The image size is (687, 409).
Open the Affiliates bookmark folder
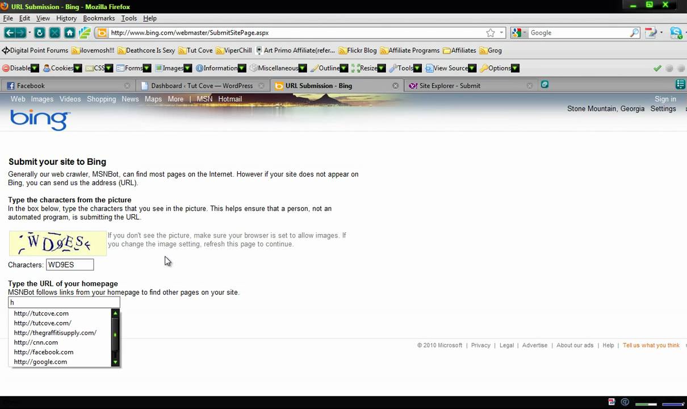click(459, 51)
